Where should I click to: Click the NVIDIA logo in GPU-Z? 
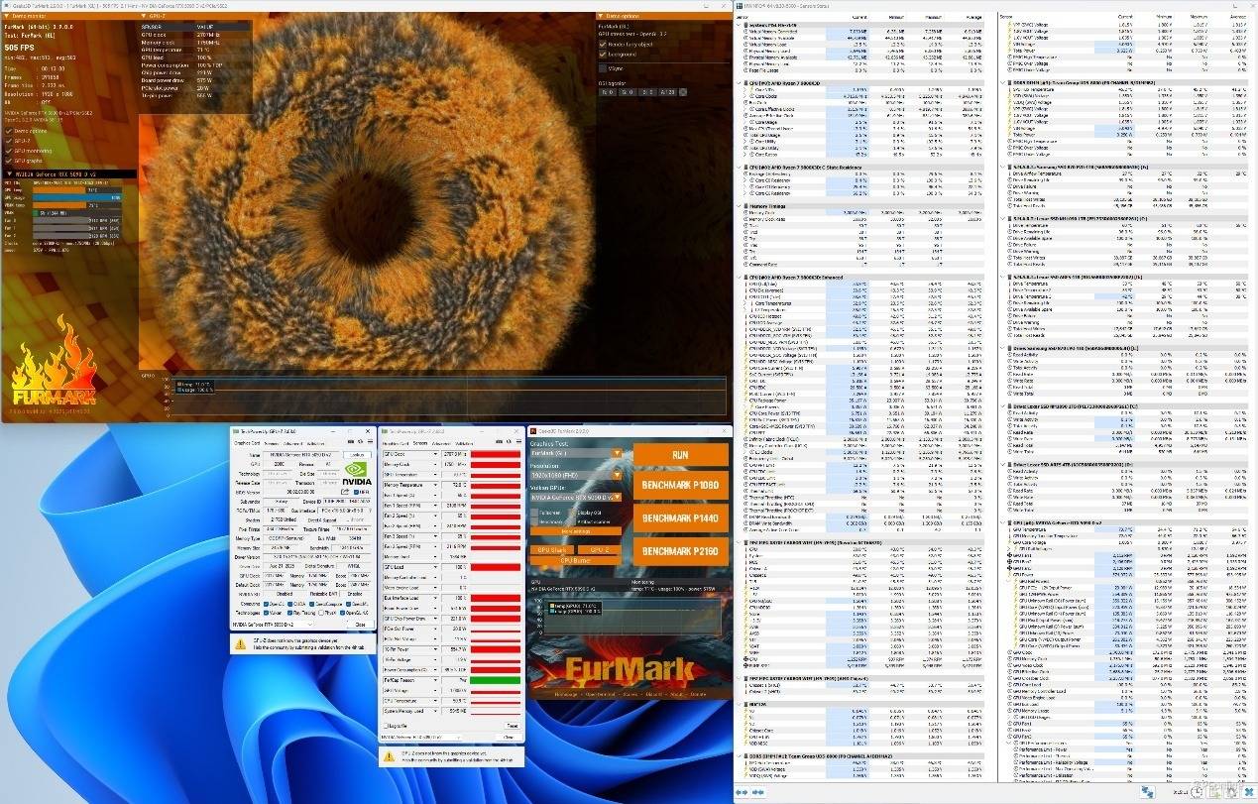(x=355, y=475)
